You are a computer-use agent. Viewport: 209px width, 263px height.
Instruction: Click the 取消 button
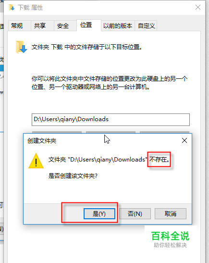[x=171, y=213]
